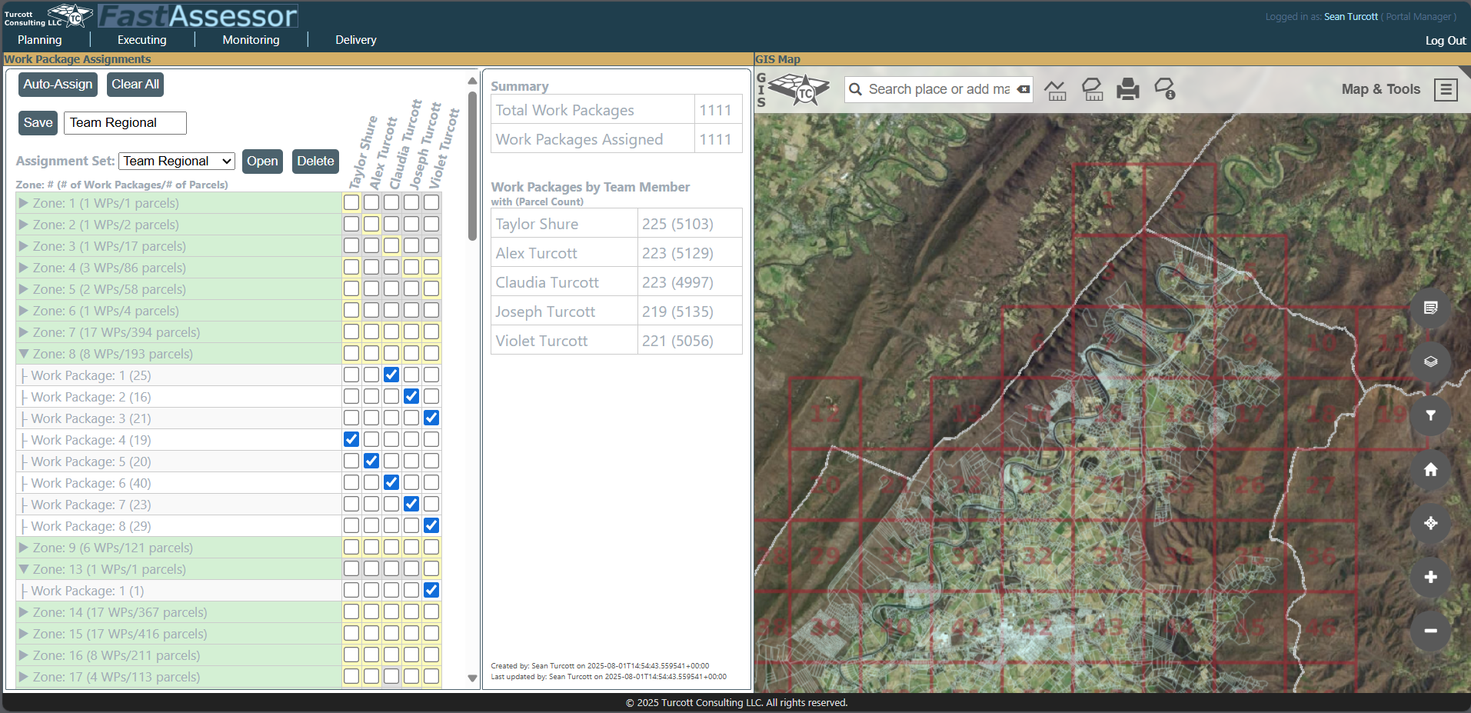The height and width of the screenshot is (713, 1471).
Task: Reset map to home extent
Action: point(1430,470)
